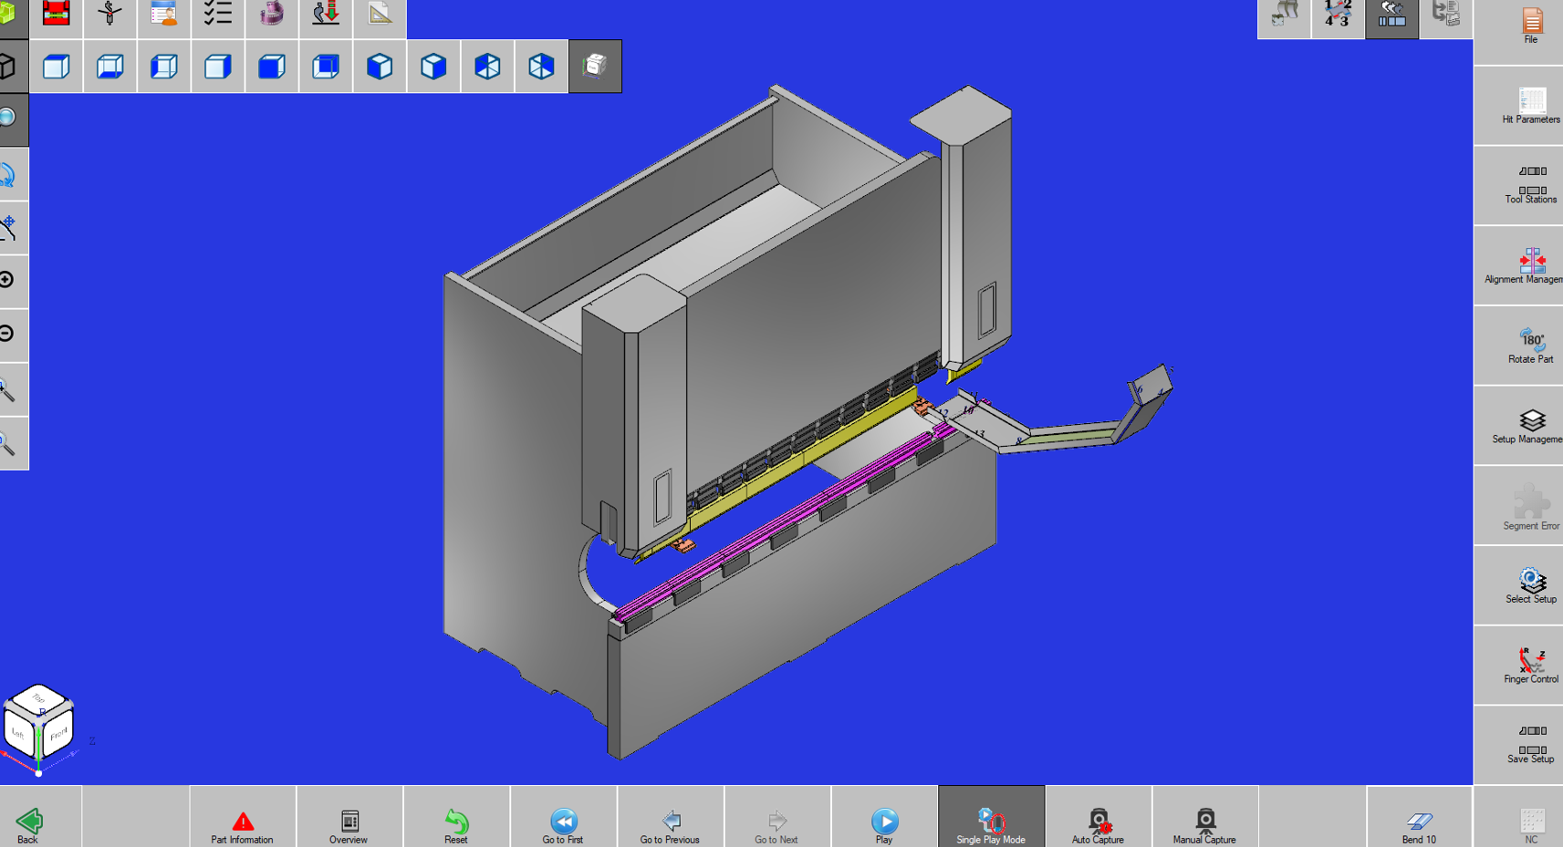Image resolution: width=1563 pixels, height=847 pixels.
Task: Expand the Select Setup options
Action: pos(1530,585)
